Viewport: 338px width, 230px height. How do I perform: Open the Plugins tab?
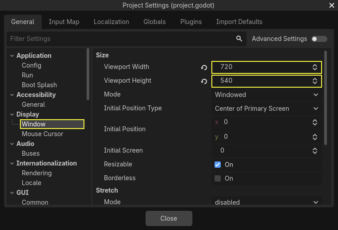191,22
